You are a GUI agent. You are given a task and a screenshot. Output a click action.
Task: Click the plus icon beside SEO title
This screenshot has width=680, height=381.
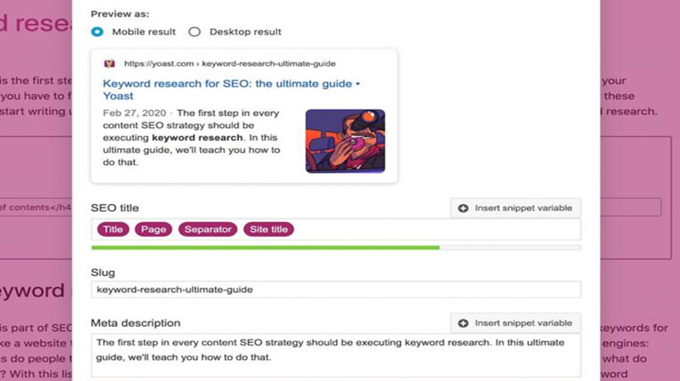[x=463, y=208]
